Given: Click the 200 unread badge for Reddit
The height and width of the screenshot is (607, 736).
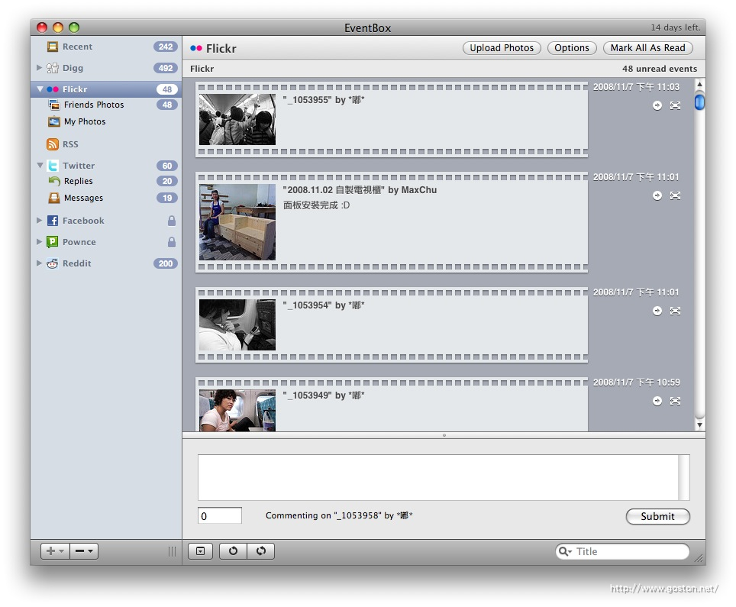Looking at the screenshot, I should (166, 263).
